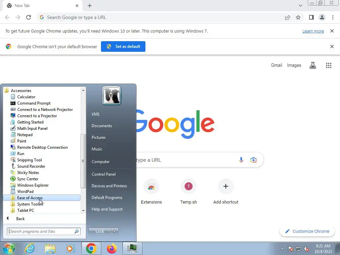Click the user account picture

112,95
